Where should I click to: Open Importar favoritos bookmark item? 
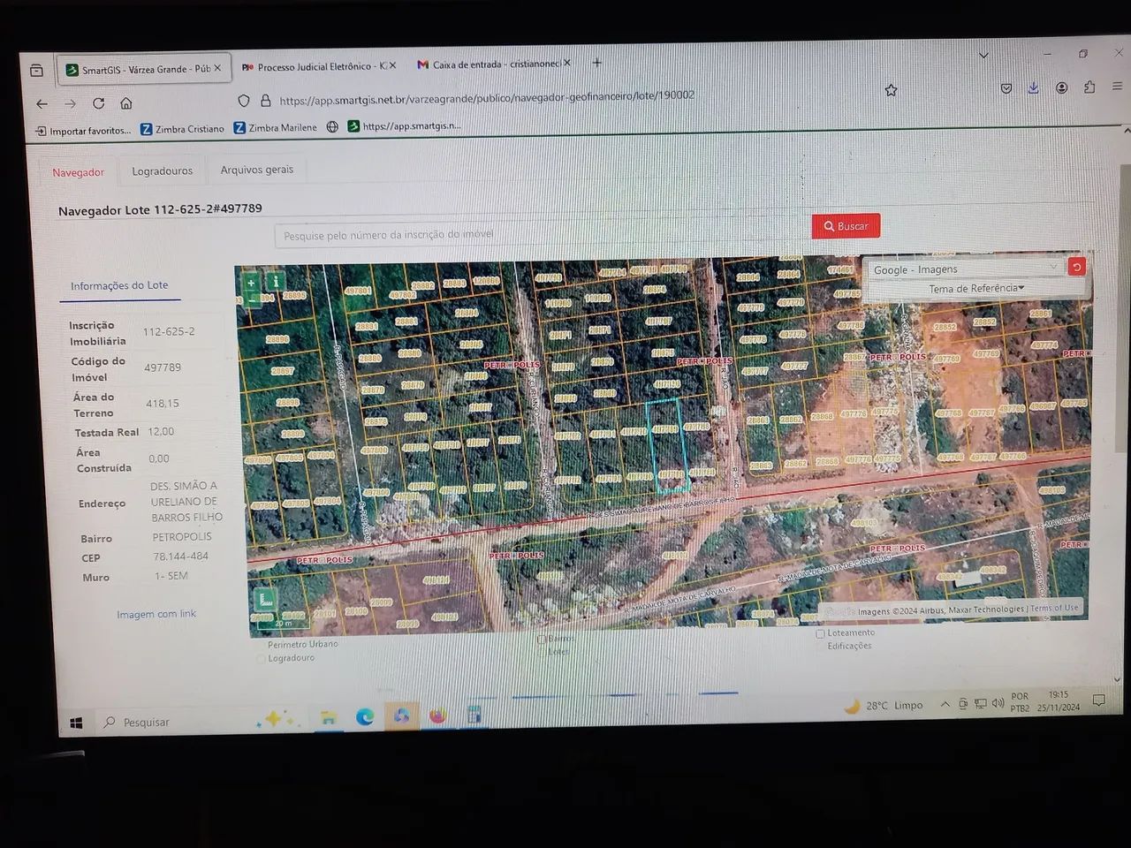[83, 131]
